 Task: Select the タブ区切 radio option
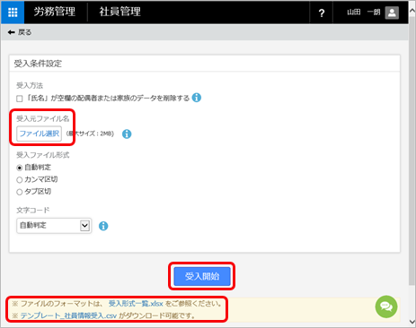[20, 192]
